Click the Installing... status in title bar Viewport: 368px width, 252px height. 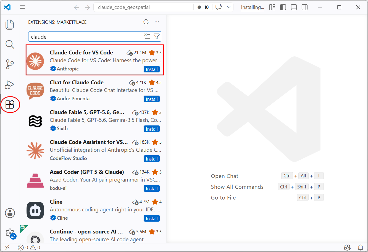click(253, 7)
